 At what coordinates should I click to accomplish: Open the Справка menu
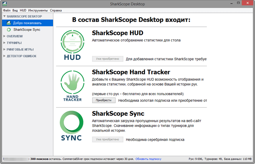(56, 10)
